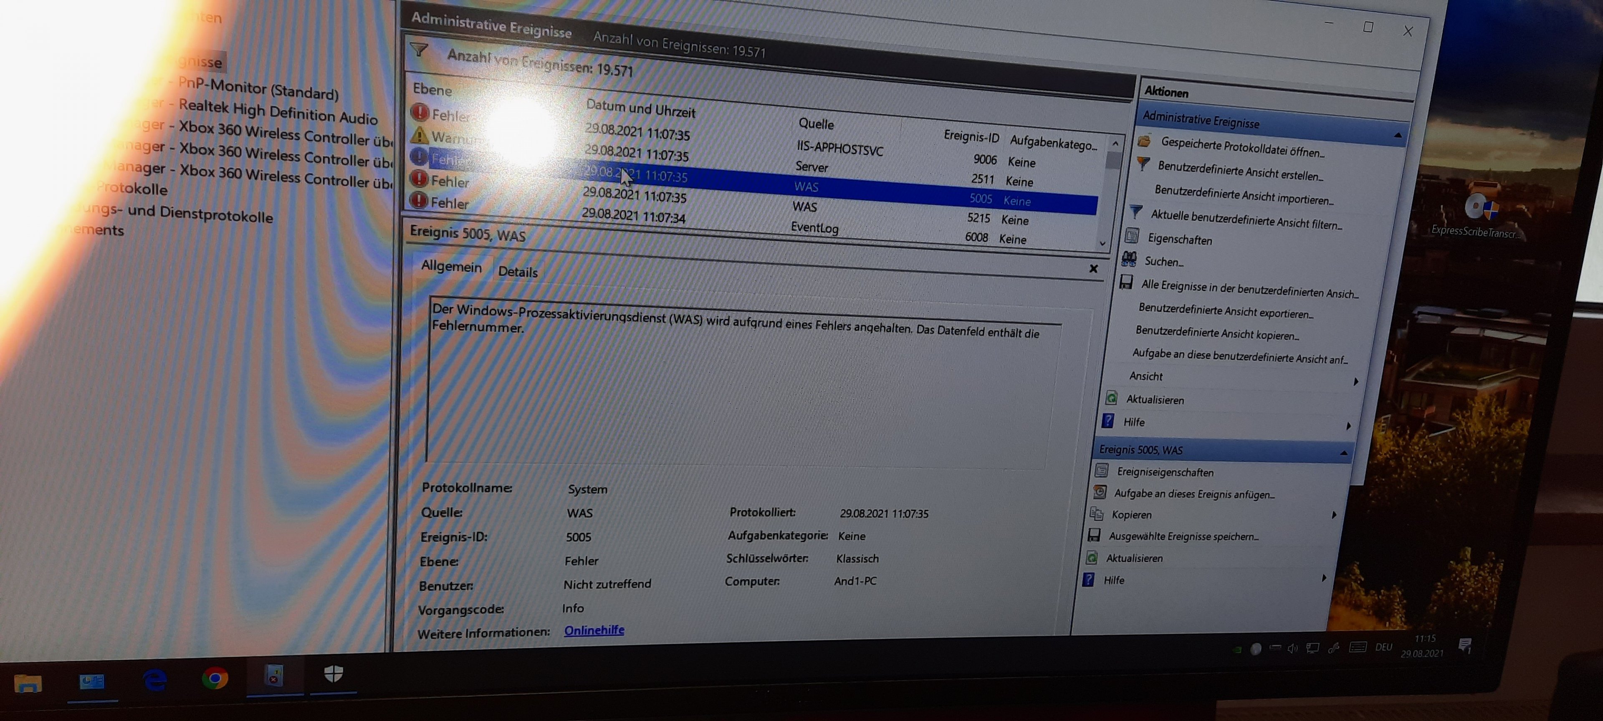Click the Kopieren icon in actions

pyautogui.click(x=1097, y=514)
